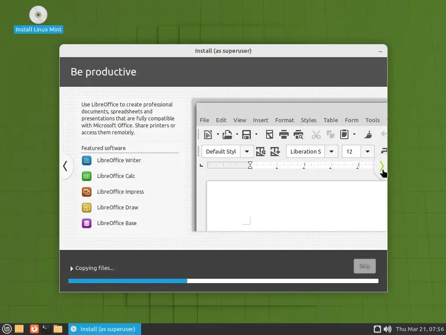Click the LibreOffice Draw icon

click(87, 207)
